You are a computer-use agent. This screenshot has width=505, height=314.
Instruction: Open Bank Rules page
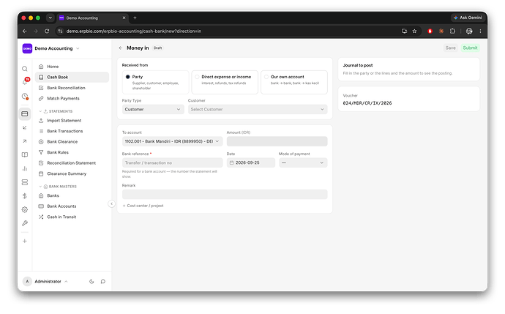tap(72, 152)
